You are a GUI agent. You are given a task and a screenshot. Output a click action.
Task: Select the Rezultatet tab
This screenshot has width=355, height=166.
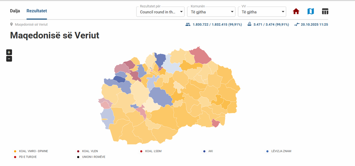coord(37,11)
